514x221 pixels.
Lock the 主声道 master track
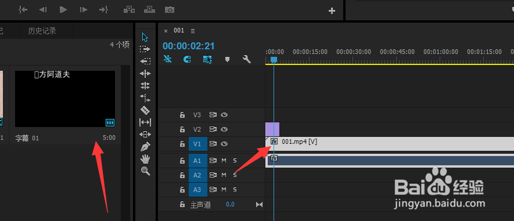coord(182,205)
